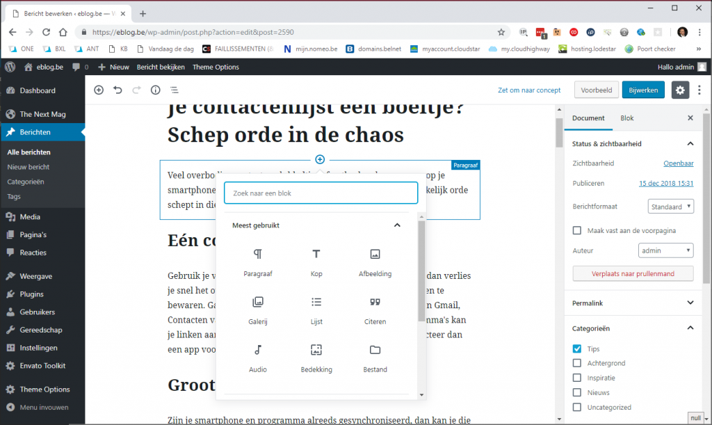This screenshot has width=712, height=425.
Task: Focus the Zoek naar een blok field
Action: (321, 193)
